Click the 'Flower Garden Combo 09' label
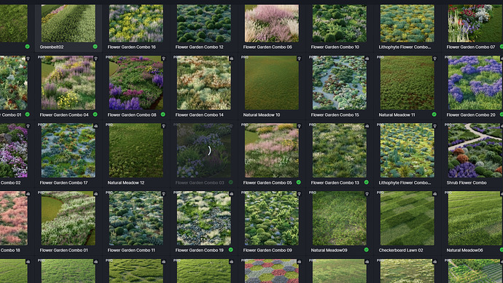 pyautogui.click(x=268, y=250)
